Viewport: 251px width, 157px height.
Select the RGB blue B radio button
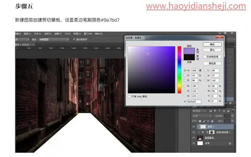(x=185, y=96)
